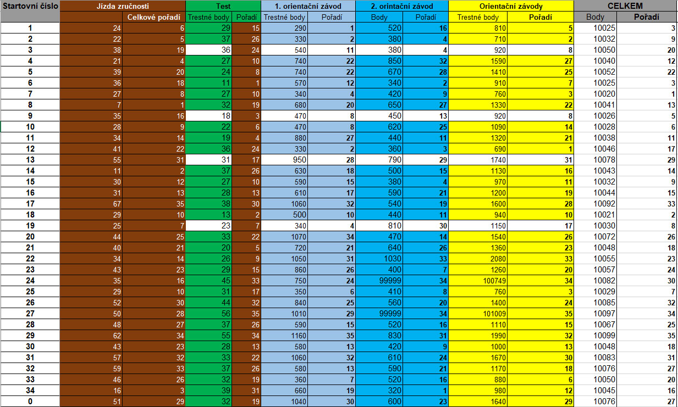This screenshot has width=678, height=407.
Task: Click 'Pořadí' subheader under CELKEM
Action: [x=647, y=17]
